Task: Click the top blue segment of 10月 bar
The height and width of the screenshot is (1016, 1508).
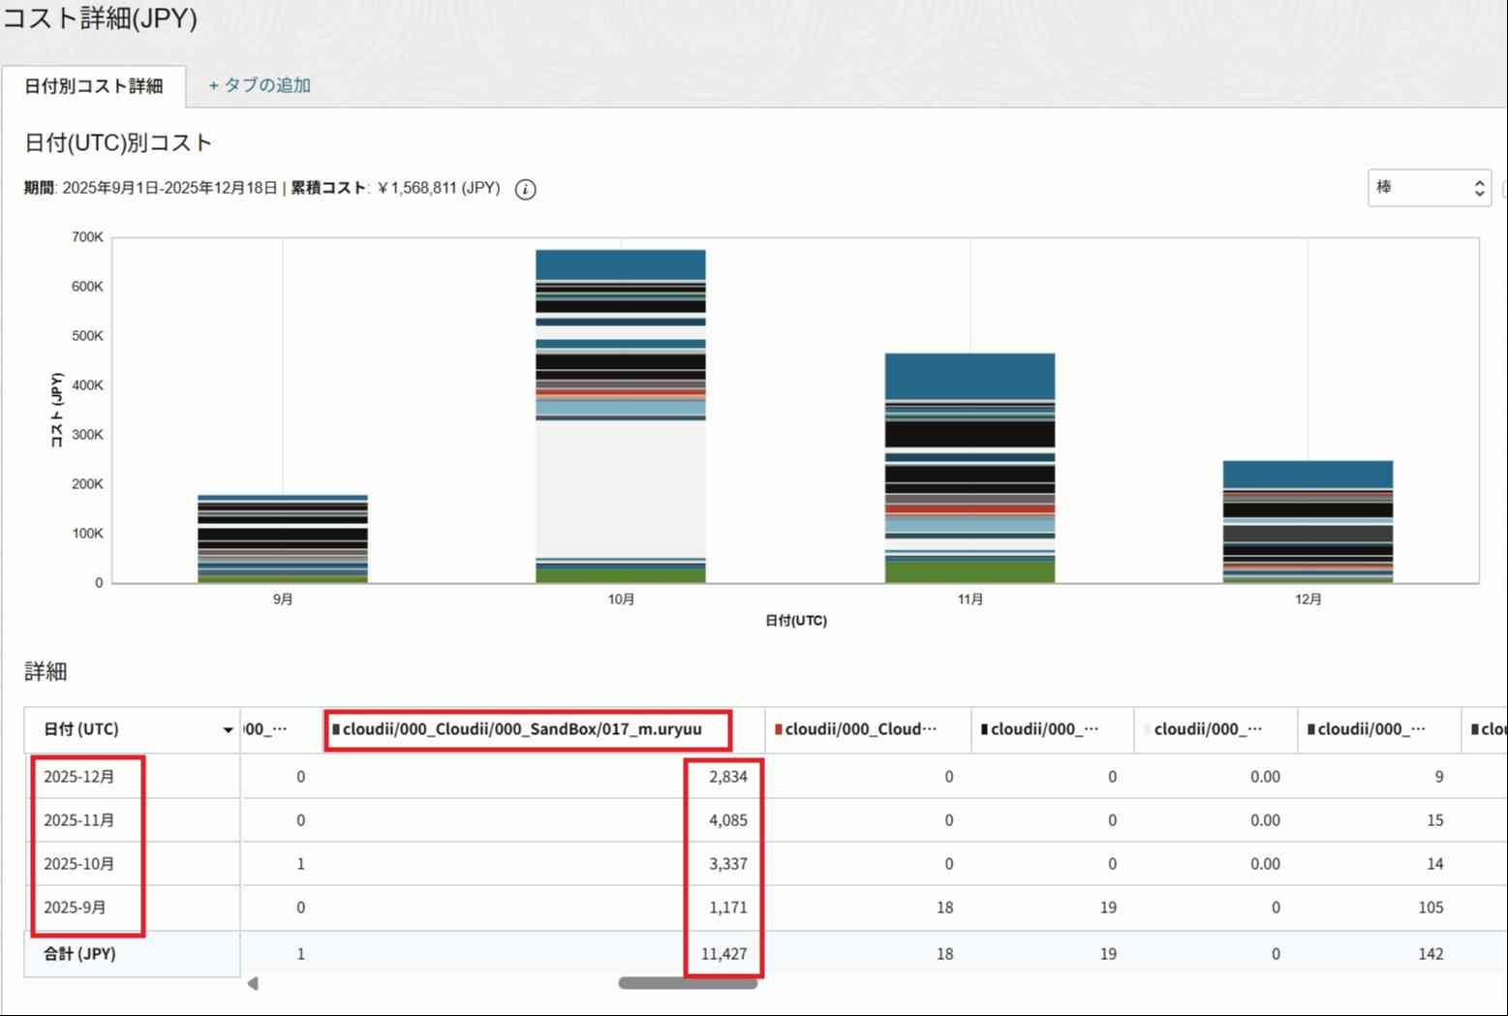Action: point(620,264)
